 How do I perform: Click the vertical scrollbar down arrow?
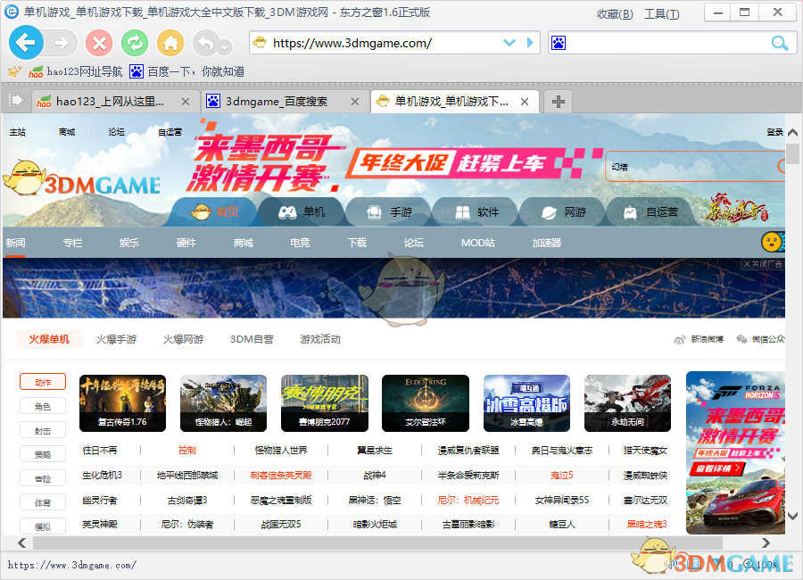(793, 516)
